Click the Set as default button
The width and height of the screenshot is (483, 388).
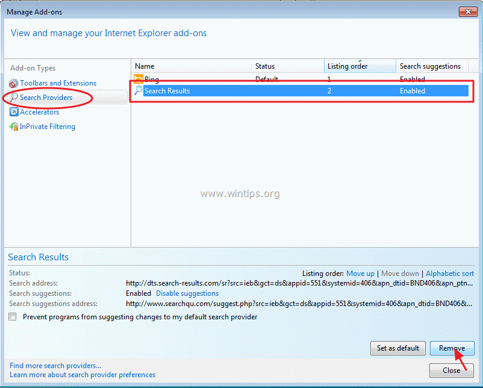398,348
